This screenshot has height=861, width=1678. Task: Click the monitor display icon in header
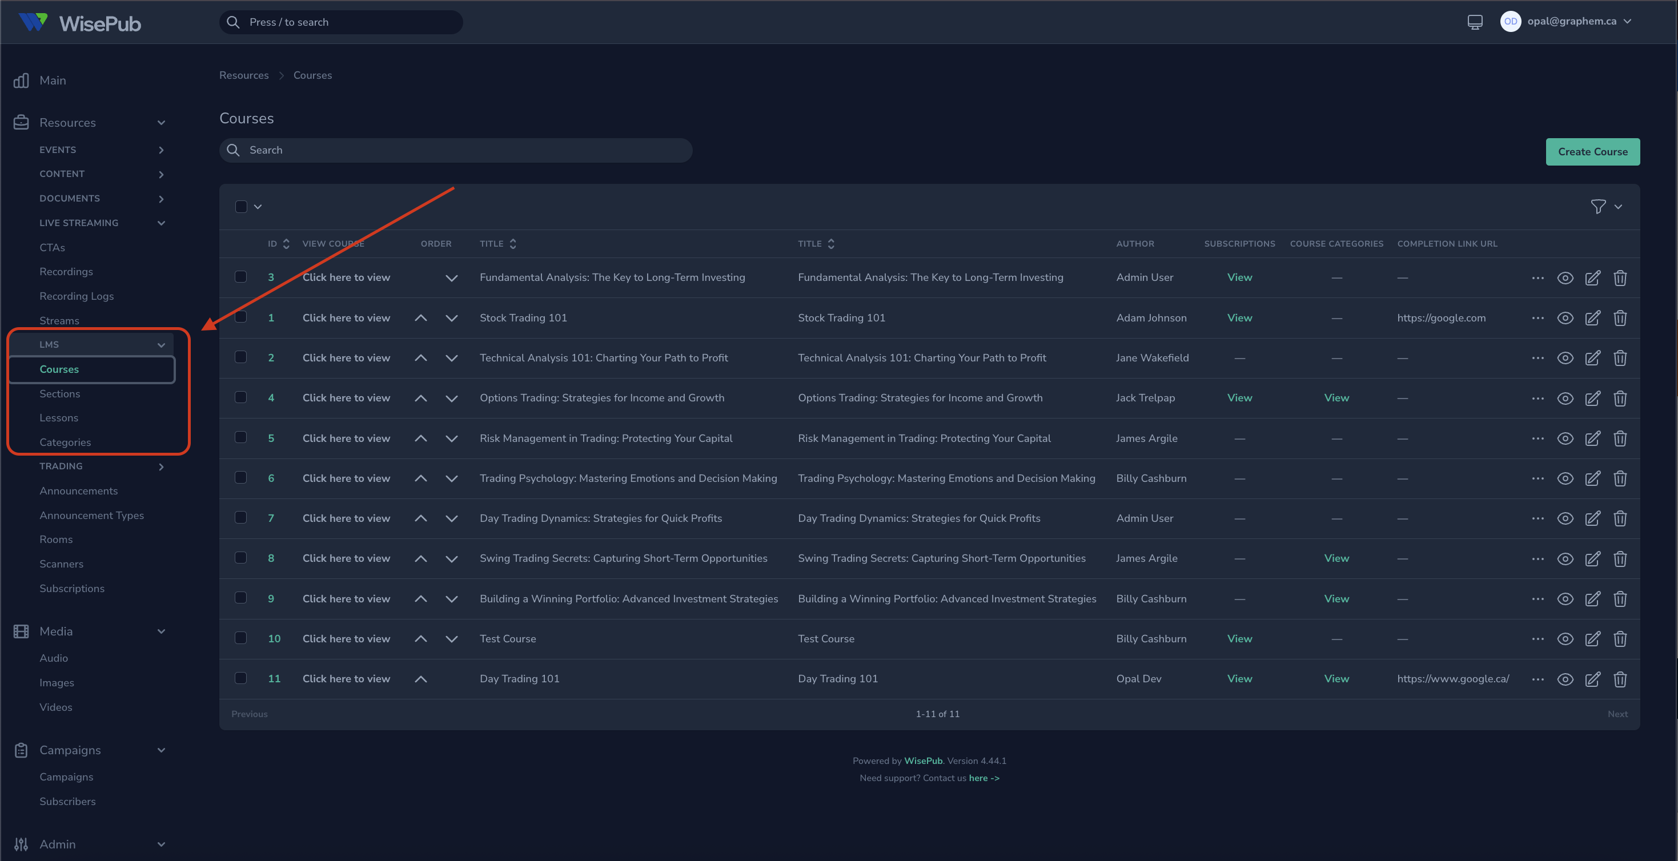1475,22
